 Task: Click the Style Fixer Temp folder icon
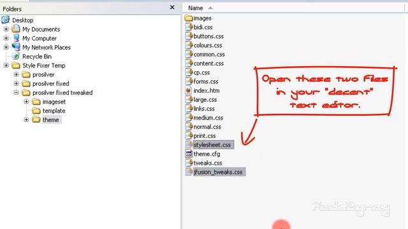click(x=16, y=66)
